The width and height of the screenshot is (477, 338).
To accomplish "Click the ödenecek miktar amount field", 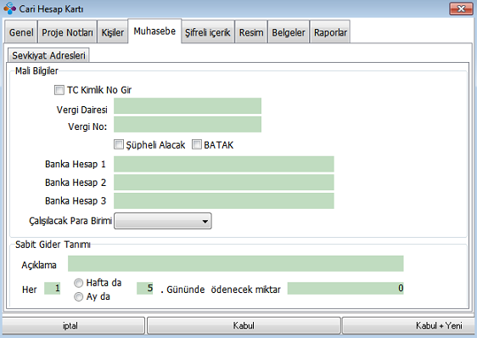I will coord(345,288).
